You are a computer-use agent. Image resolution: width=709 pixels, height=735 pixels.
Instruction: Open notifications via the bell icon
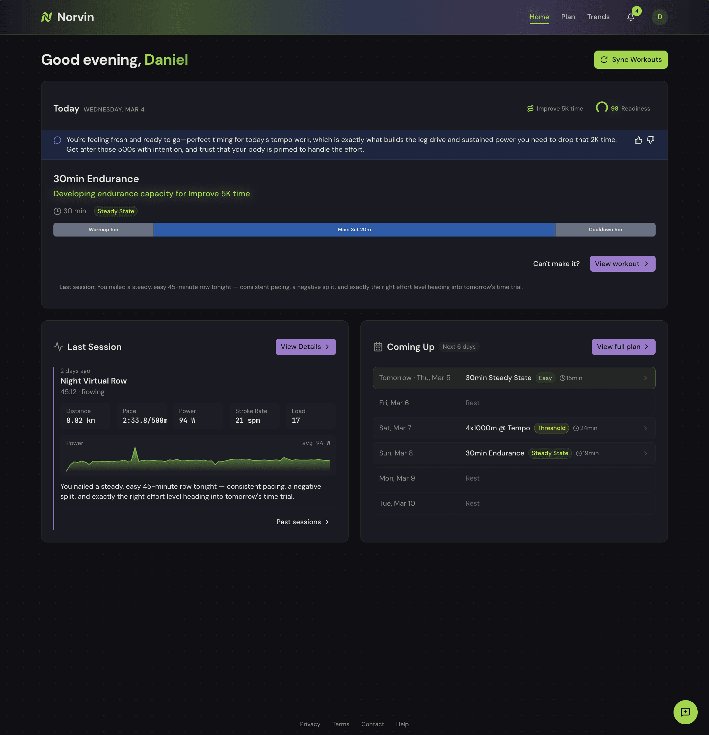click(631, 17)
